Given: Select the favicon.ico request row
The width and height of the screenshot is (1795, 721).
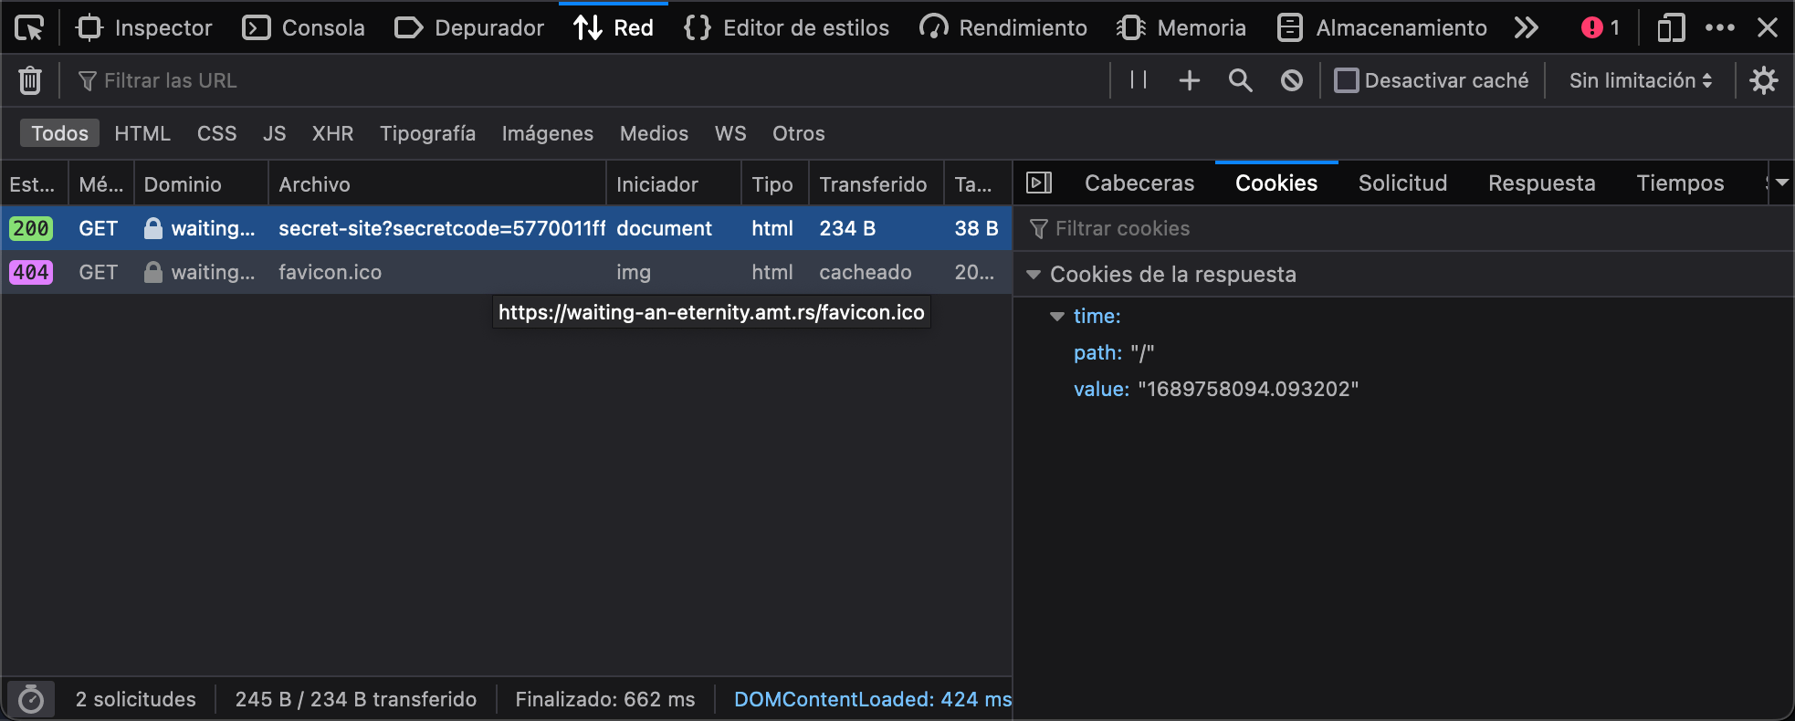Looking at the screenshot, I should [x=507, y=272].
